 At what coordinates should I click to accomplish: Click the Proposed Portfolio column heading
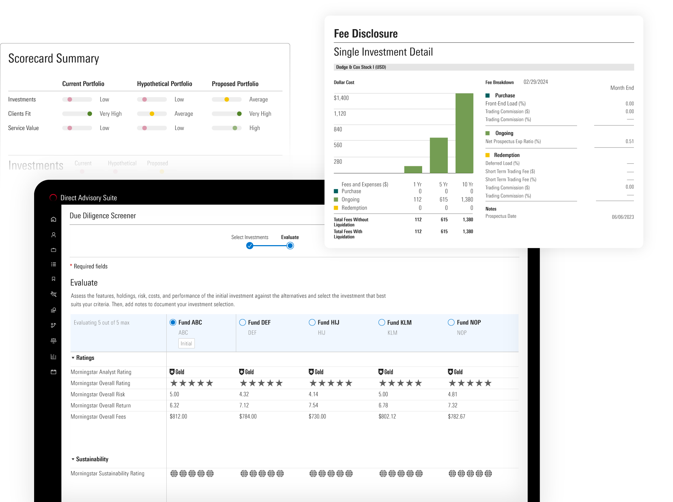[x=235, y=84]
